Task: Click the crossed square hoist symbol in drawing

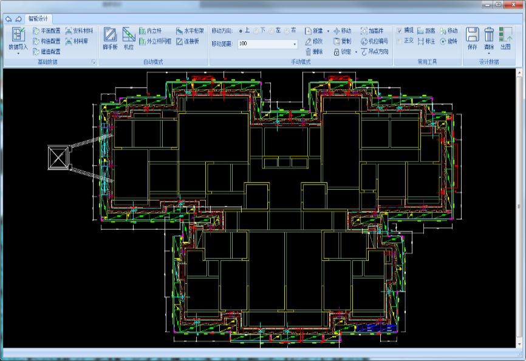Action: click(59, 157)
